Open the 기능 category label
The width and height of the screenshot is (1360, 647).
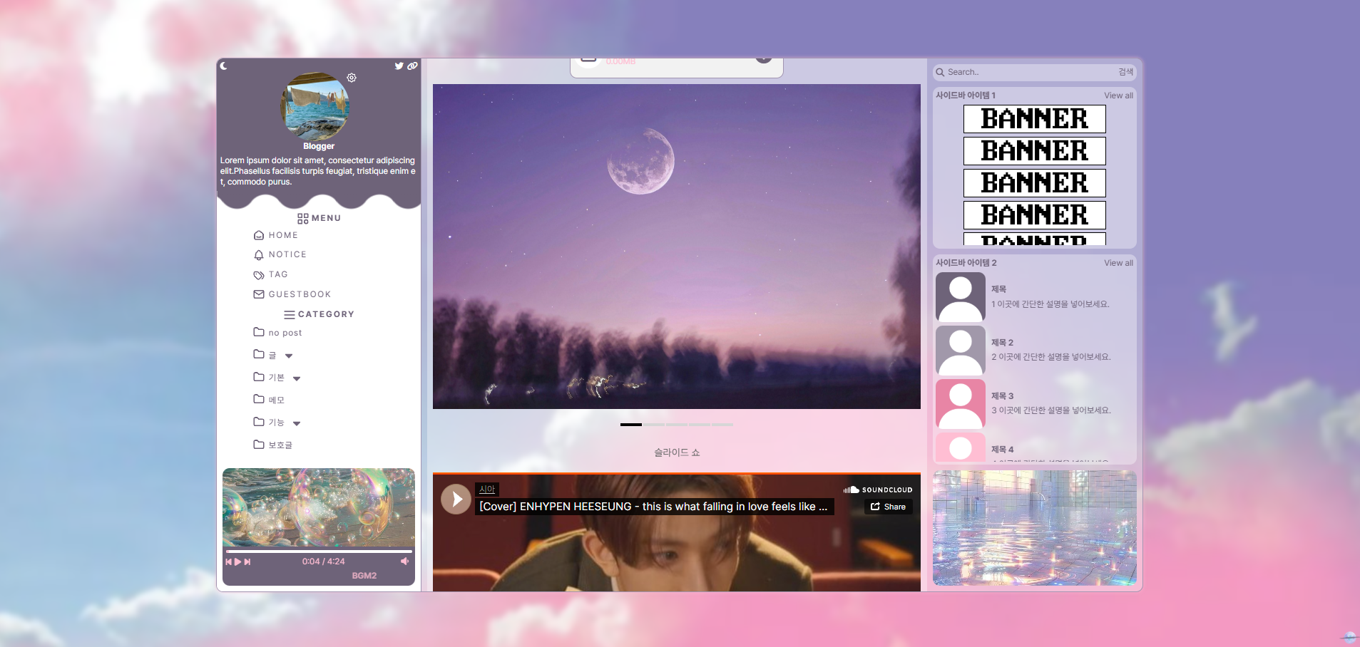tap(276, 423)
